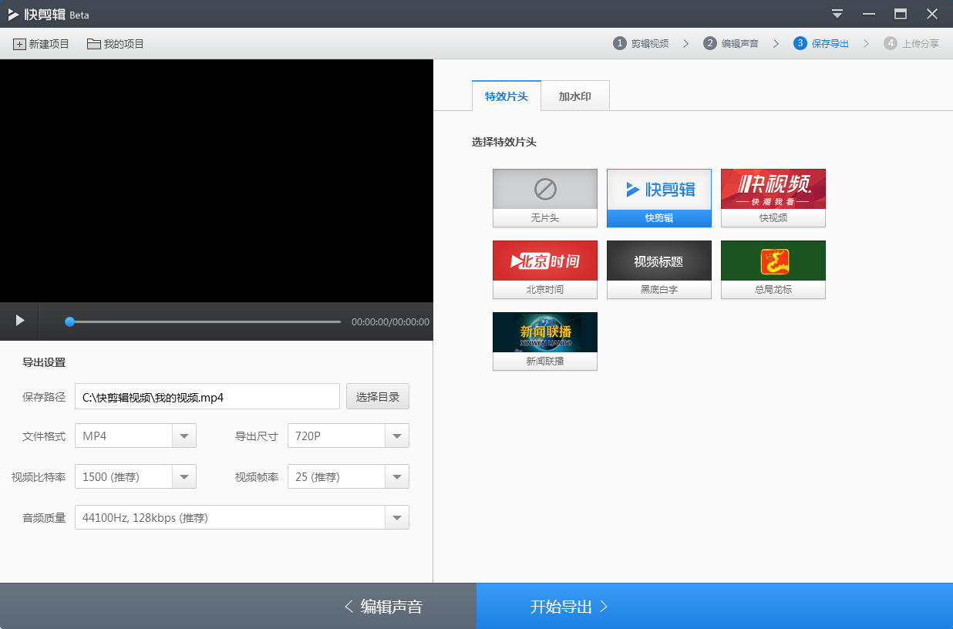Stay on the 特效片头 tab
953x629 pixels.
click(x=506, y=96)
